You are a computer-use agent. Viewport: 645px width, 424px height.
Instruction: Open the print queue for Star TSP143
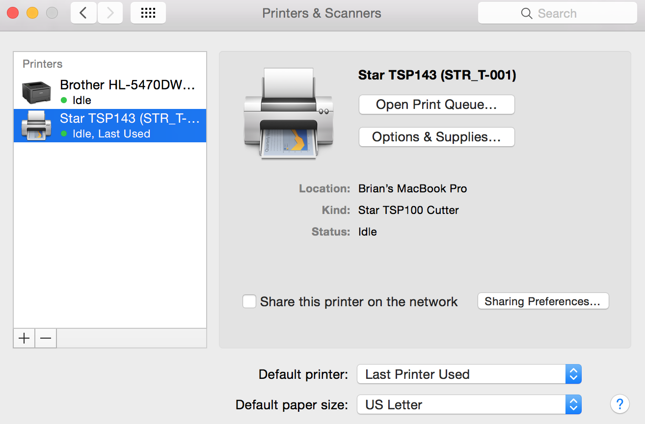[436, 105]
